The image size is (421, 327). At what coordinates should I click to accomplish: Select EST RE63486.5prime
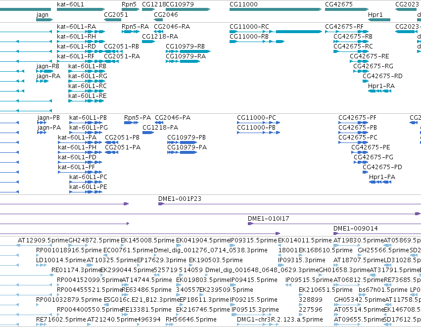click(125, 295)
